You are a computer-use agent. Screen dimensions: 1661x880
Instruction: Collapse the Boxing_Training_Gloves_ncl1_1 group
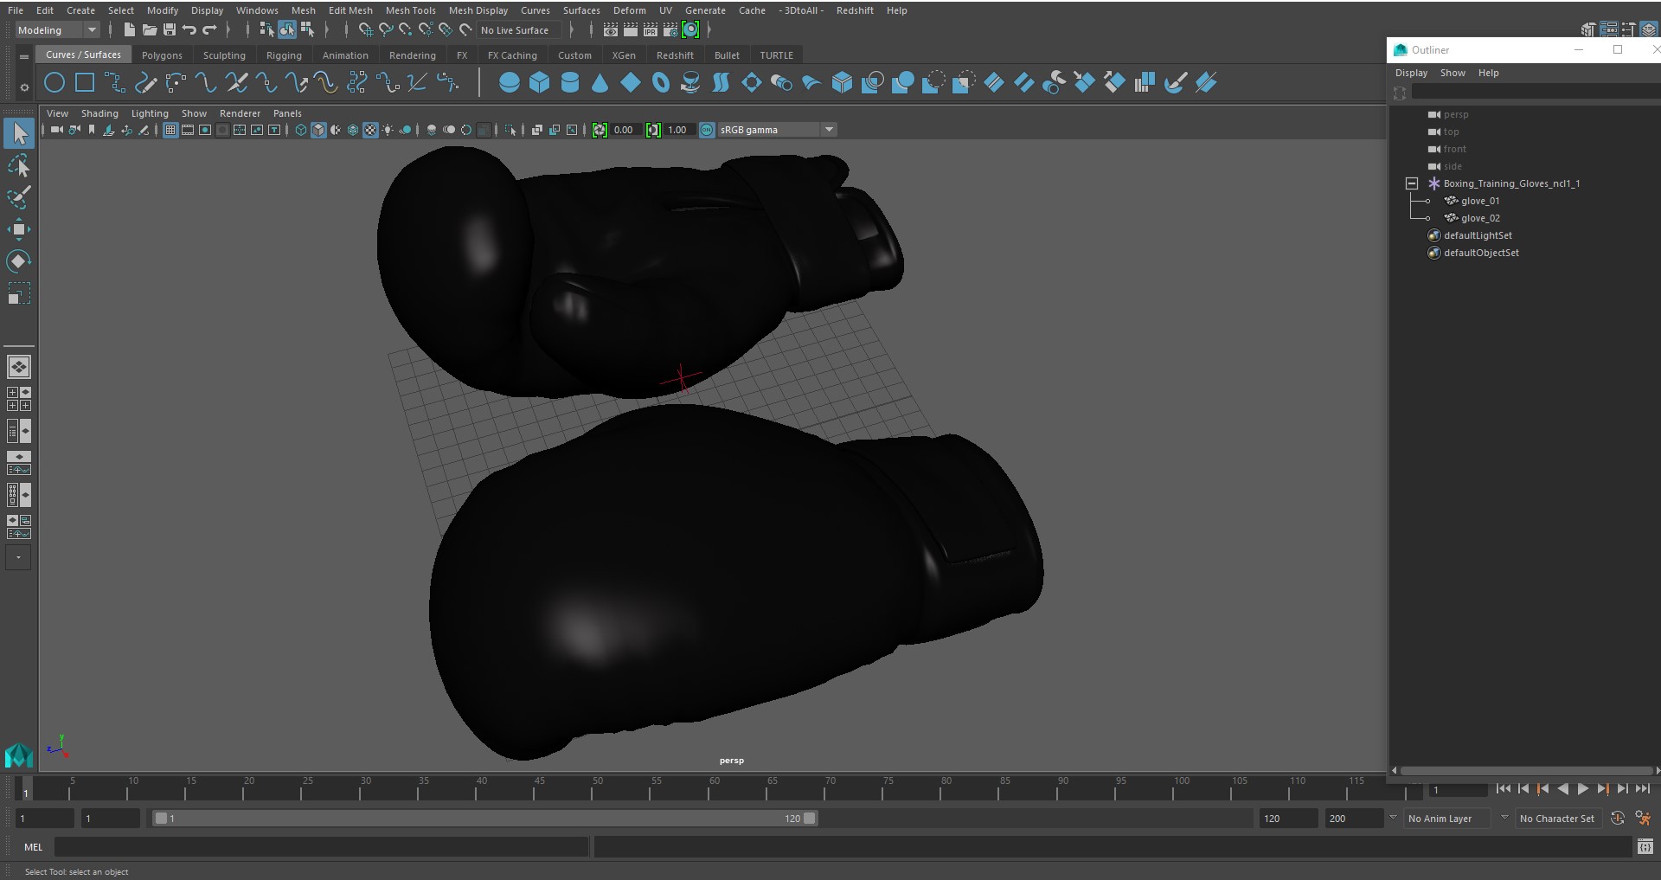point(1412,183)
